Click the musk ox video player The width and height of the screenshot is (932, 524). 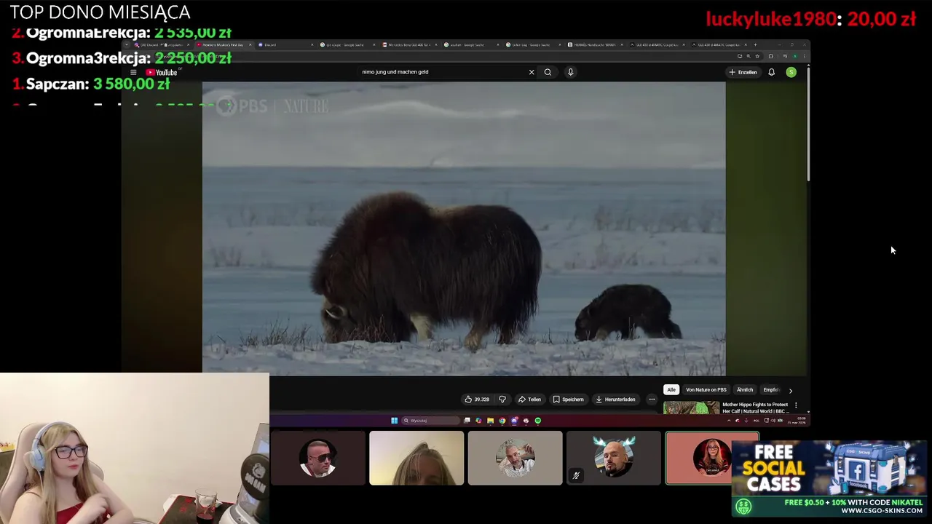pyautogui.click(x=464, y=229)
